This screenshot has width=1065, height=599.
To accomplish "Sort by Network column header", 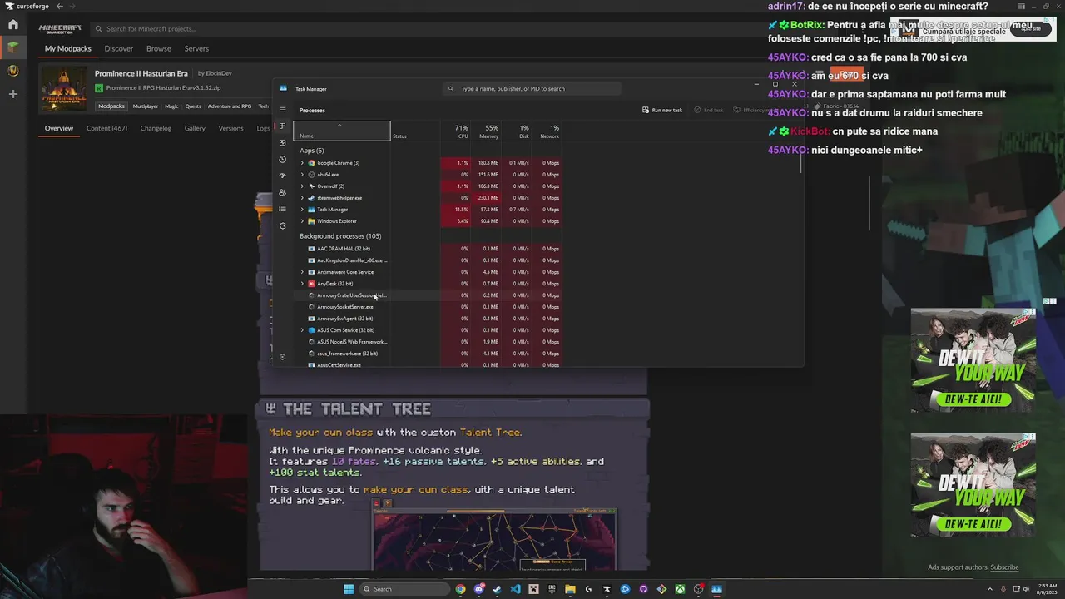I will coord(548,131).
